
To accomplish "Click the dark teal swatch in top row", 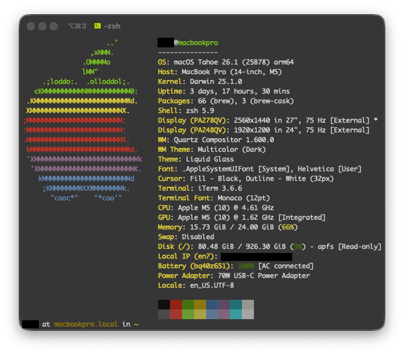I will point(236,304).
